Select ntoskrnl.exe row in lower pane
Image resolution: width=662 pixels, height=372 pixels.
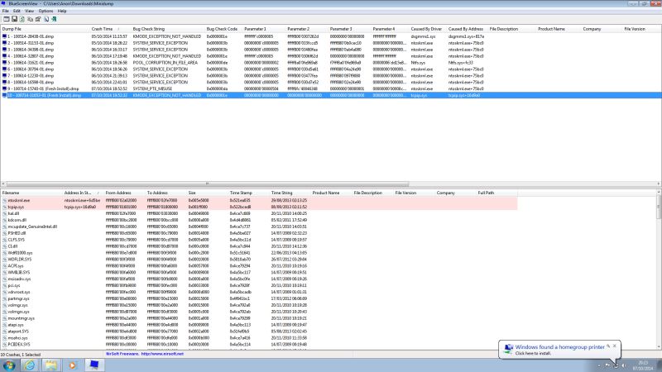click(x=259, y=200)
